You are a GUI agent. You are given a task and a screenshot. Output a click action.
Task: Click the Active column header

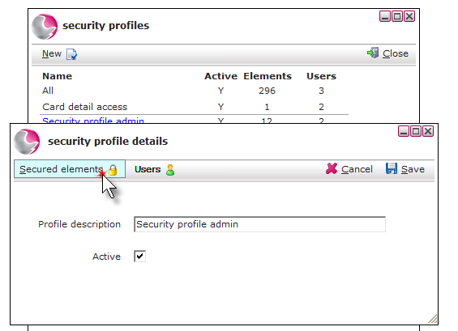pos(220,76)
